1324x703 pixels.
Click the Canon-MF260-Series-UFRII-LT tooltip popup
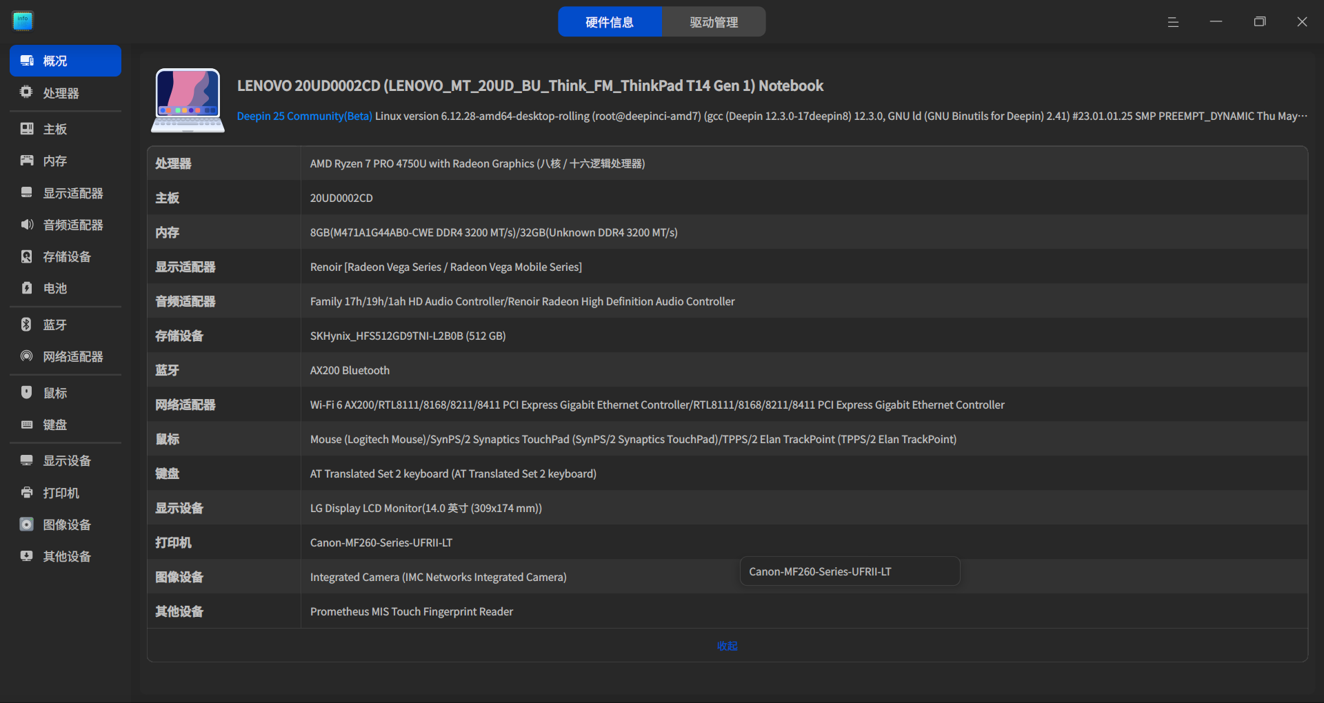(x=850, y=571)
